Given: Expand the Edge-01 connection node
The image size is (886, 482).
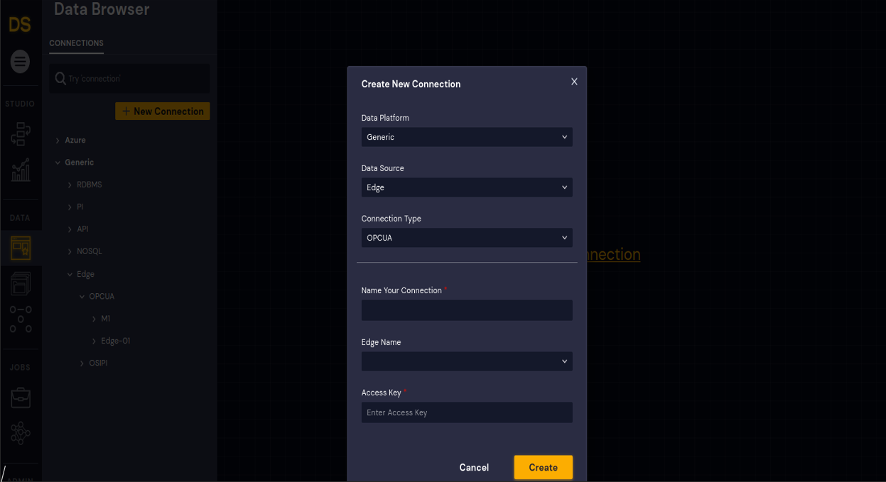Looking at the screenshot, I should tap(94, 341).
